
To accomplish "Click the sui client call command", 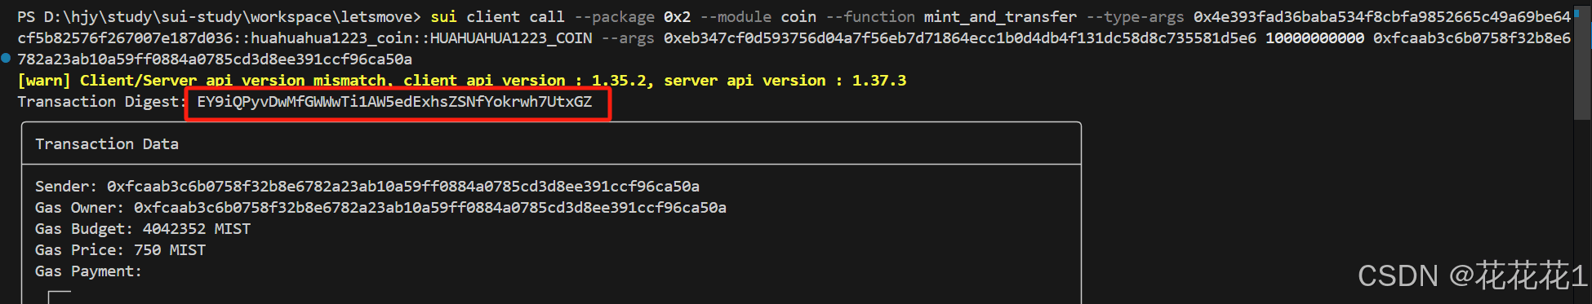I will 497,17.
